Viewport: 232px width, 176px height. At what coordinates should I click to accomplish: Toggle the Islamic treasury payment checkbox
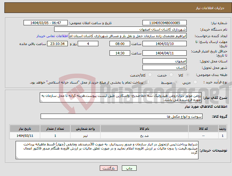pos(148,82)
